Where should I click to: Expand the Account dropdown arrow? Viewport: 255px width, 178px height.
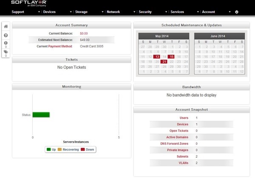tap(230, 12)
